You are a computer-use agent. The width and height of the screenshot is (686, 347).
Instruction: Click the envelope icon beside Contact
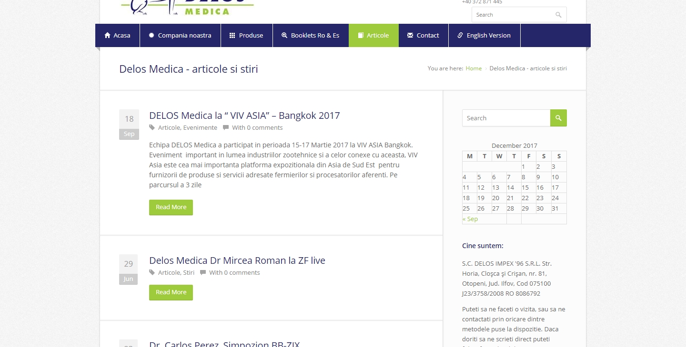point(410,36)
